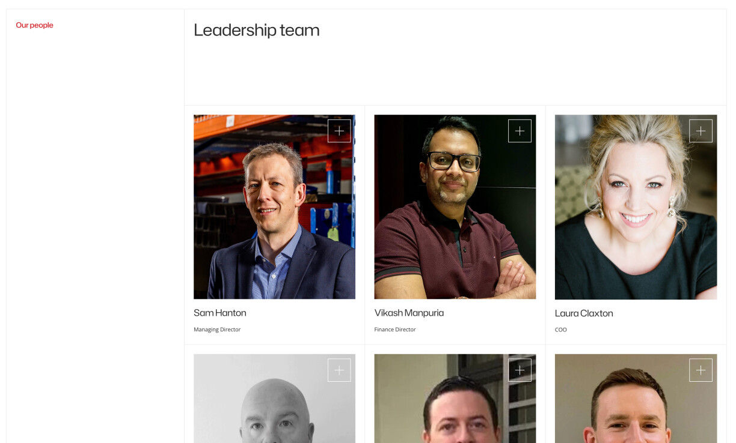The height and width of the screenshot is (443, 736).
Task: Click the COO title label
Action: coord(561,330)
